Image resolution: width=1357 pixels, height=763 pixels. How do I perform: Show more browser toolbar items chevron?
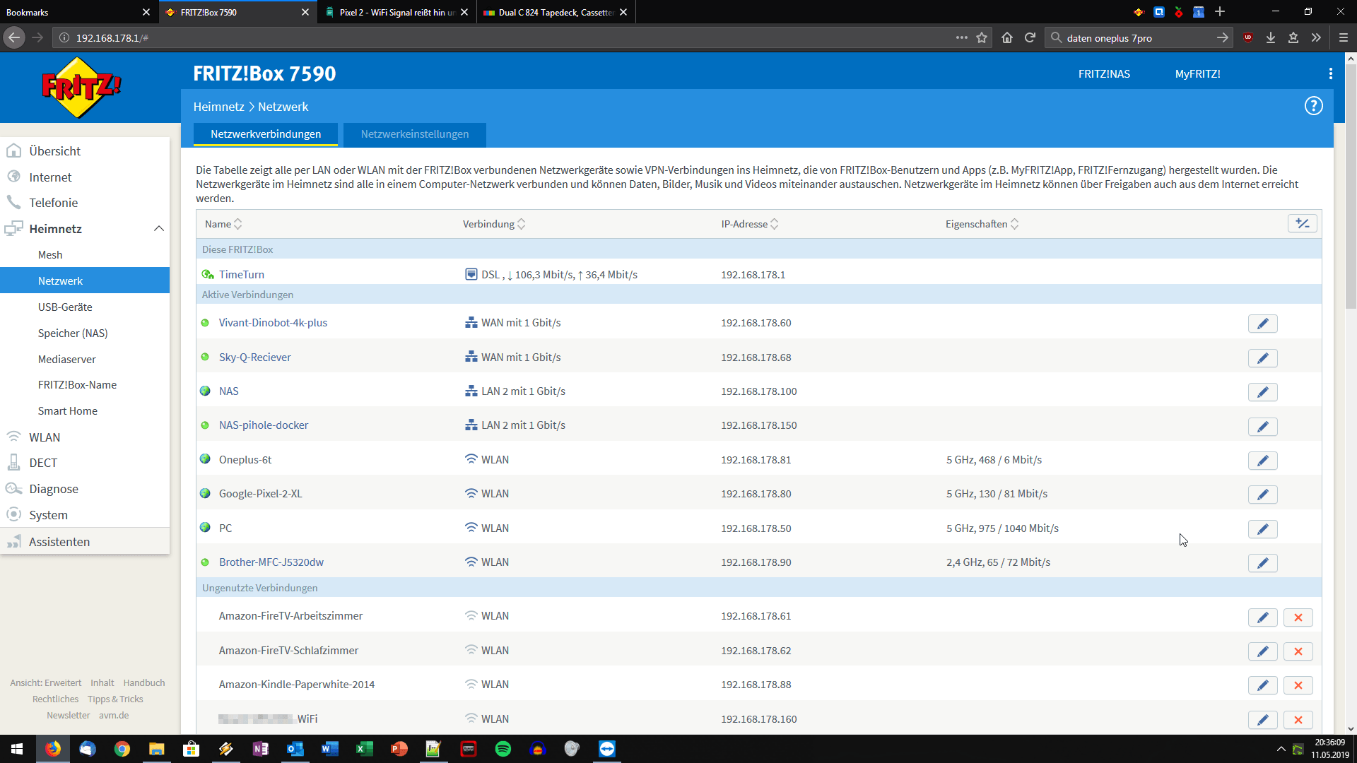(x=1316, y=38)
